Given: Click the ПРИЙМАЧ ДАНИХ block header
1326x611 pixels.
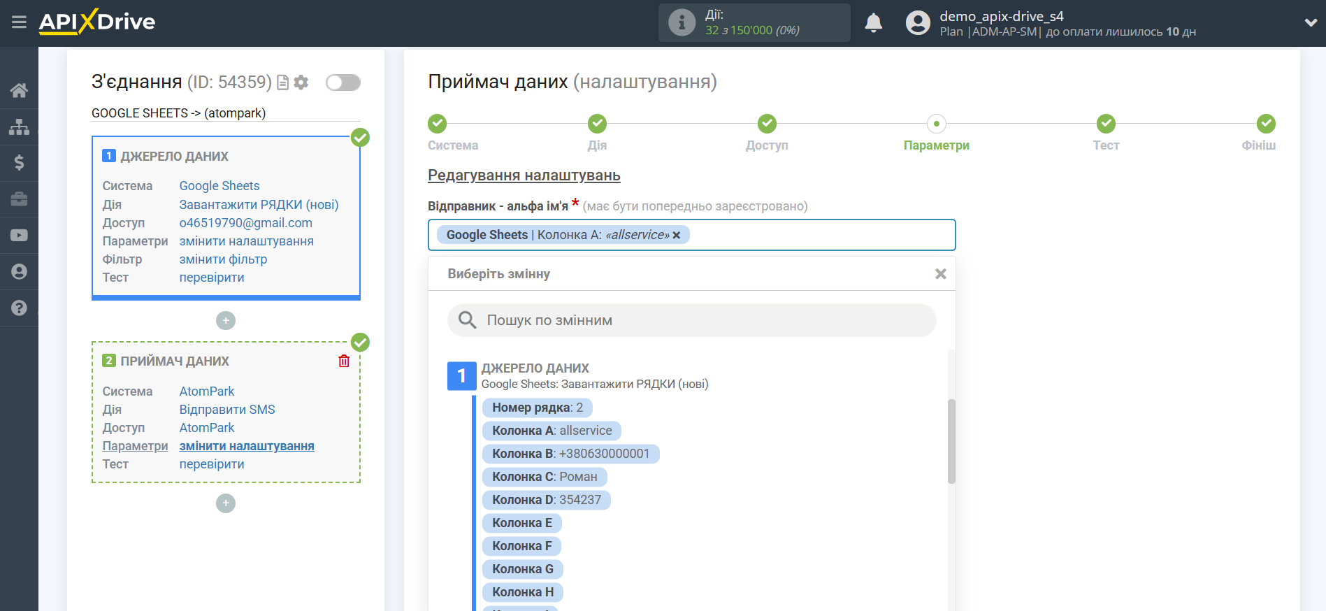Looking at the screenshot, I should 175,361.
